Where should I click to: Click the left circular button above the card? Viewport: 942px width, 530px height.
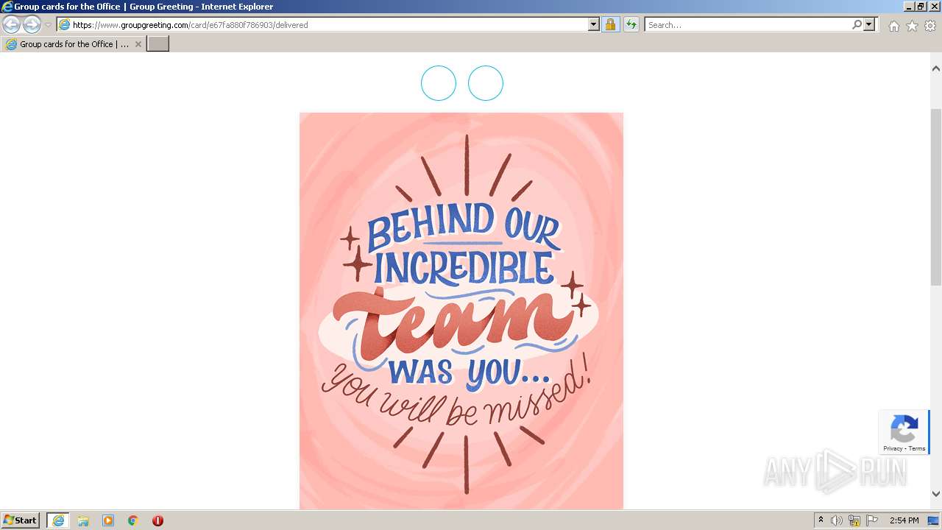pos(439,83)
